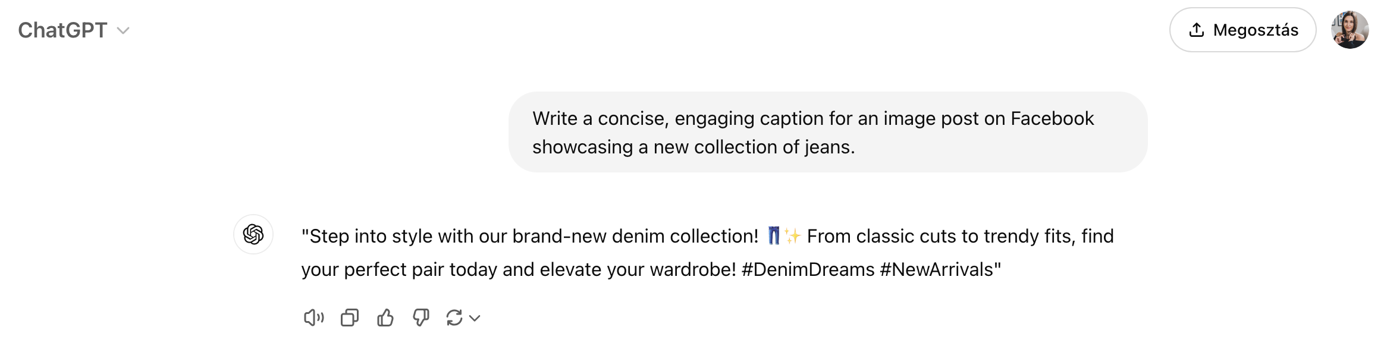The height and width of the screenshot is (352, 1387).
Task: Click the sparkles emoji in the caption
Action: [792, 236]
